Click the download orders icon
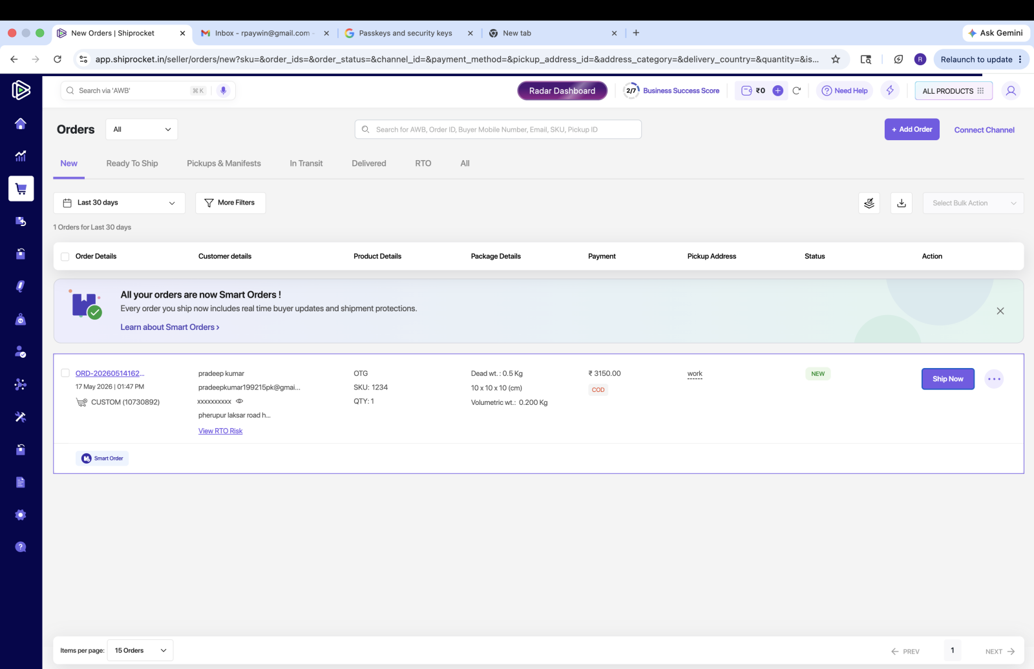Viewport: 1034px width, 669px height. [902, 203]
